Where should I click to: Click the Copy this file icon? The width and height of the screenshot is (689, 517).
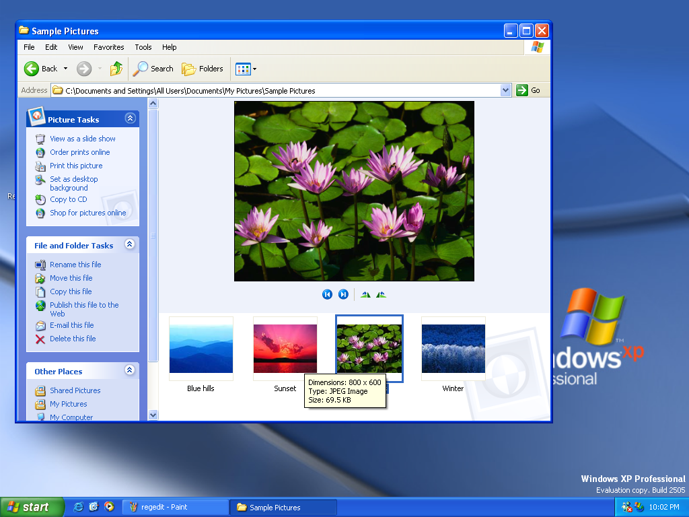40,292
